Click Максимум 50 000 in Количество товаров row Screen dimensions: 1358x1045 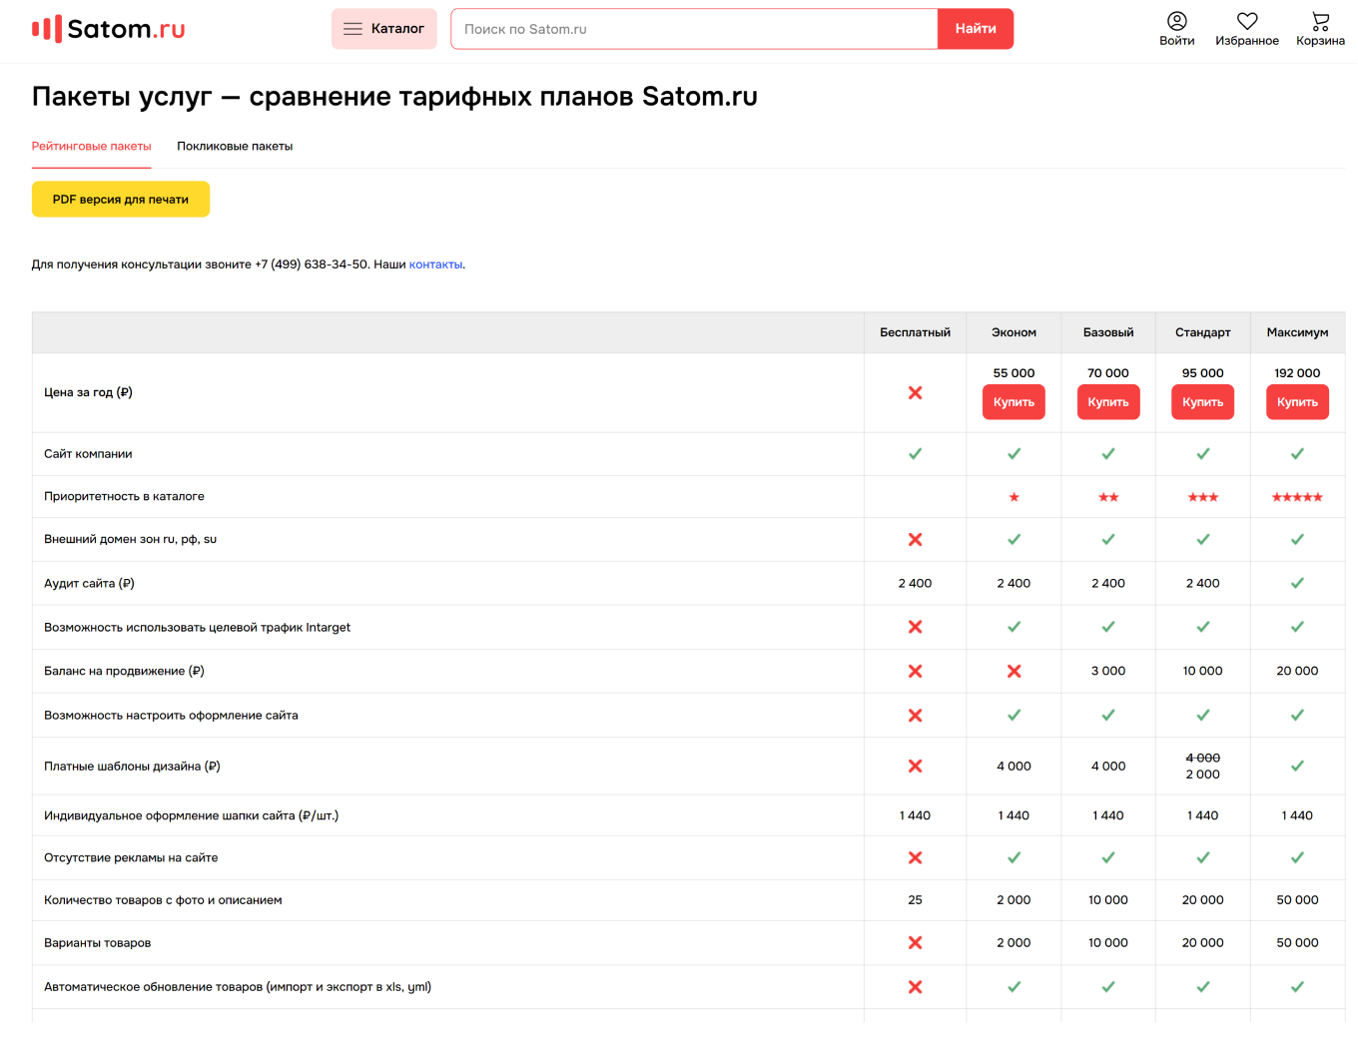coord(1297,900)
